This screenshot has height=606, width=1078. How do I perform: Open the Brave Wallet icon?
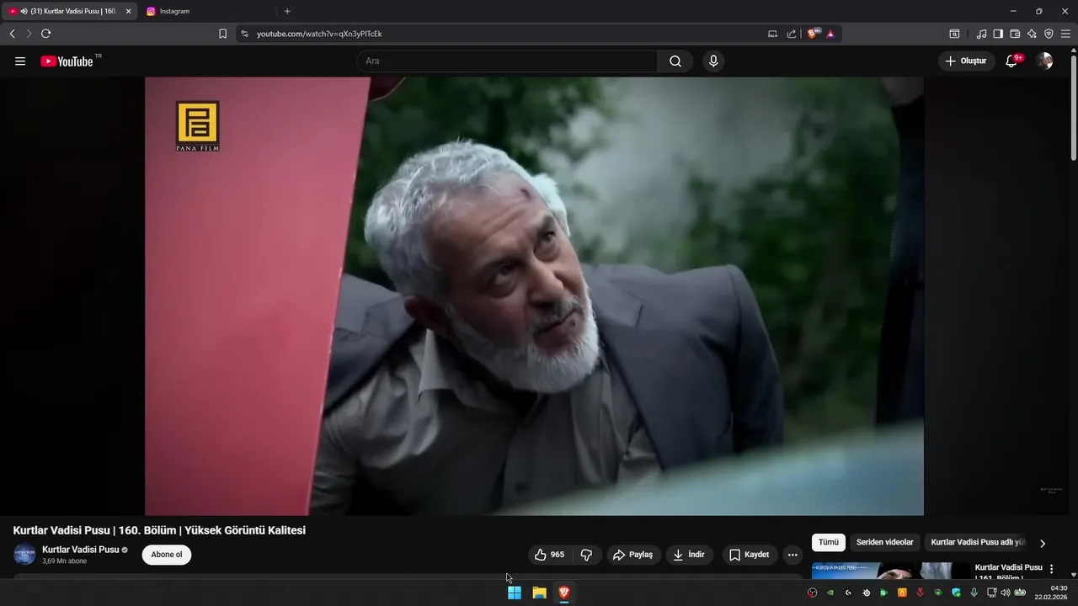pos(1015,34)
